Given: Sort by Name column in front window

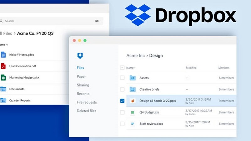Looking at the screenshot, I should [x=131, y=68].
